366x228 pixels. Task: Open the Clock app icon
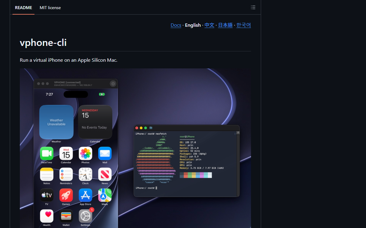[x=85, y=174]
